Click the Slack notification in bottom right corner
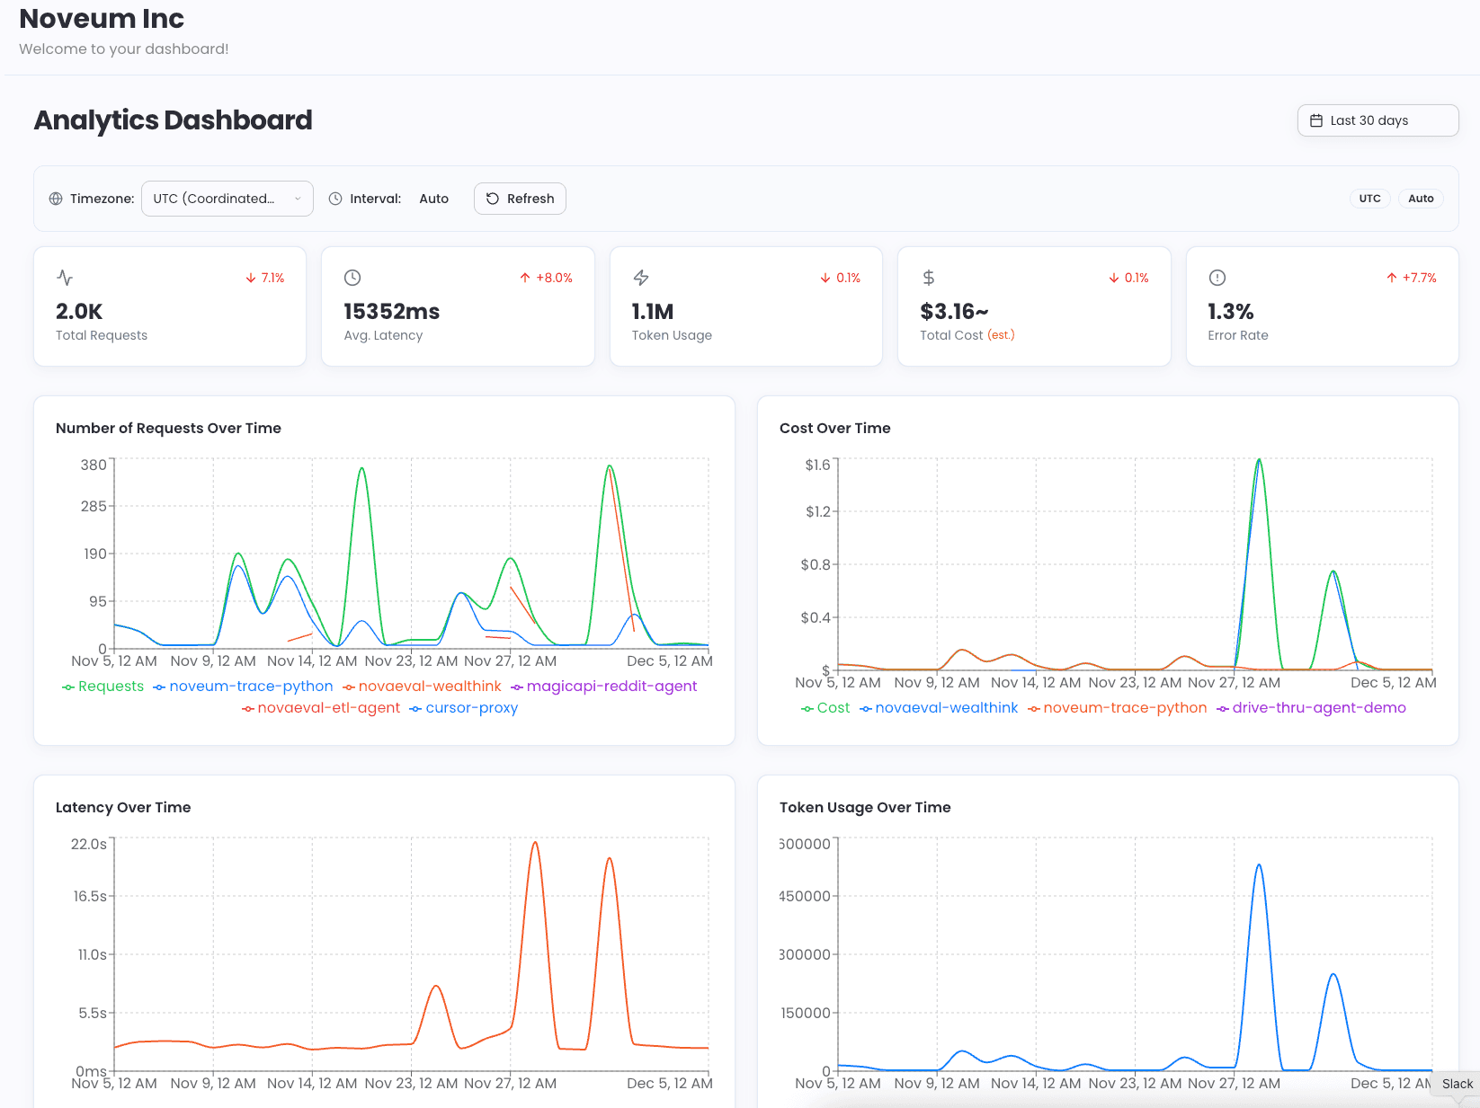 pos(1455,1085)
